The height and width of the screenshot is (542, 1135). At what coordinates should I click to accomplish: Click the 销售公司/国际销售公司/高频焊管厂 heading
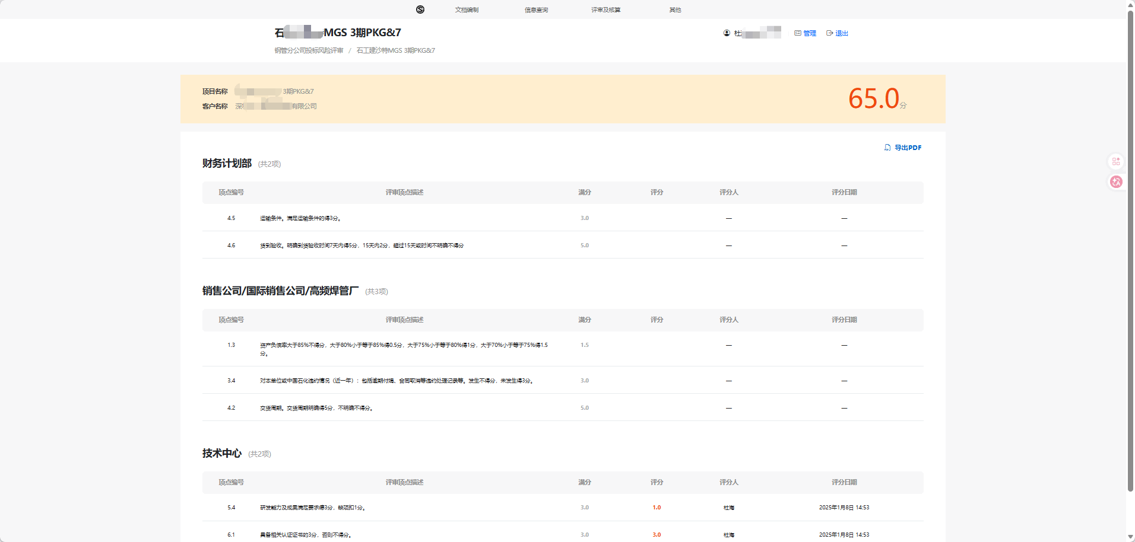pos(280,291)
